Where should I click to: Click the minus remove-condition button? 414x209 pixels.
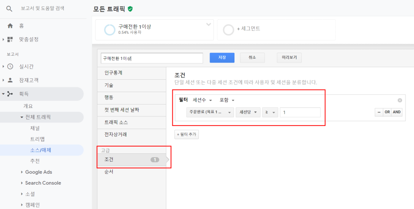[x=379, y=112]
